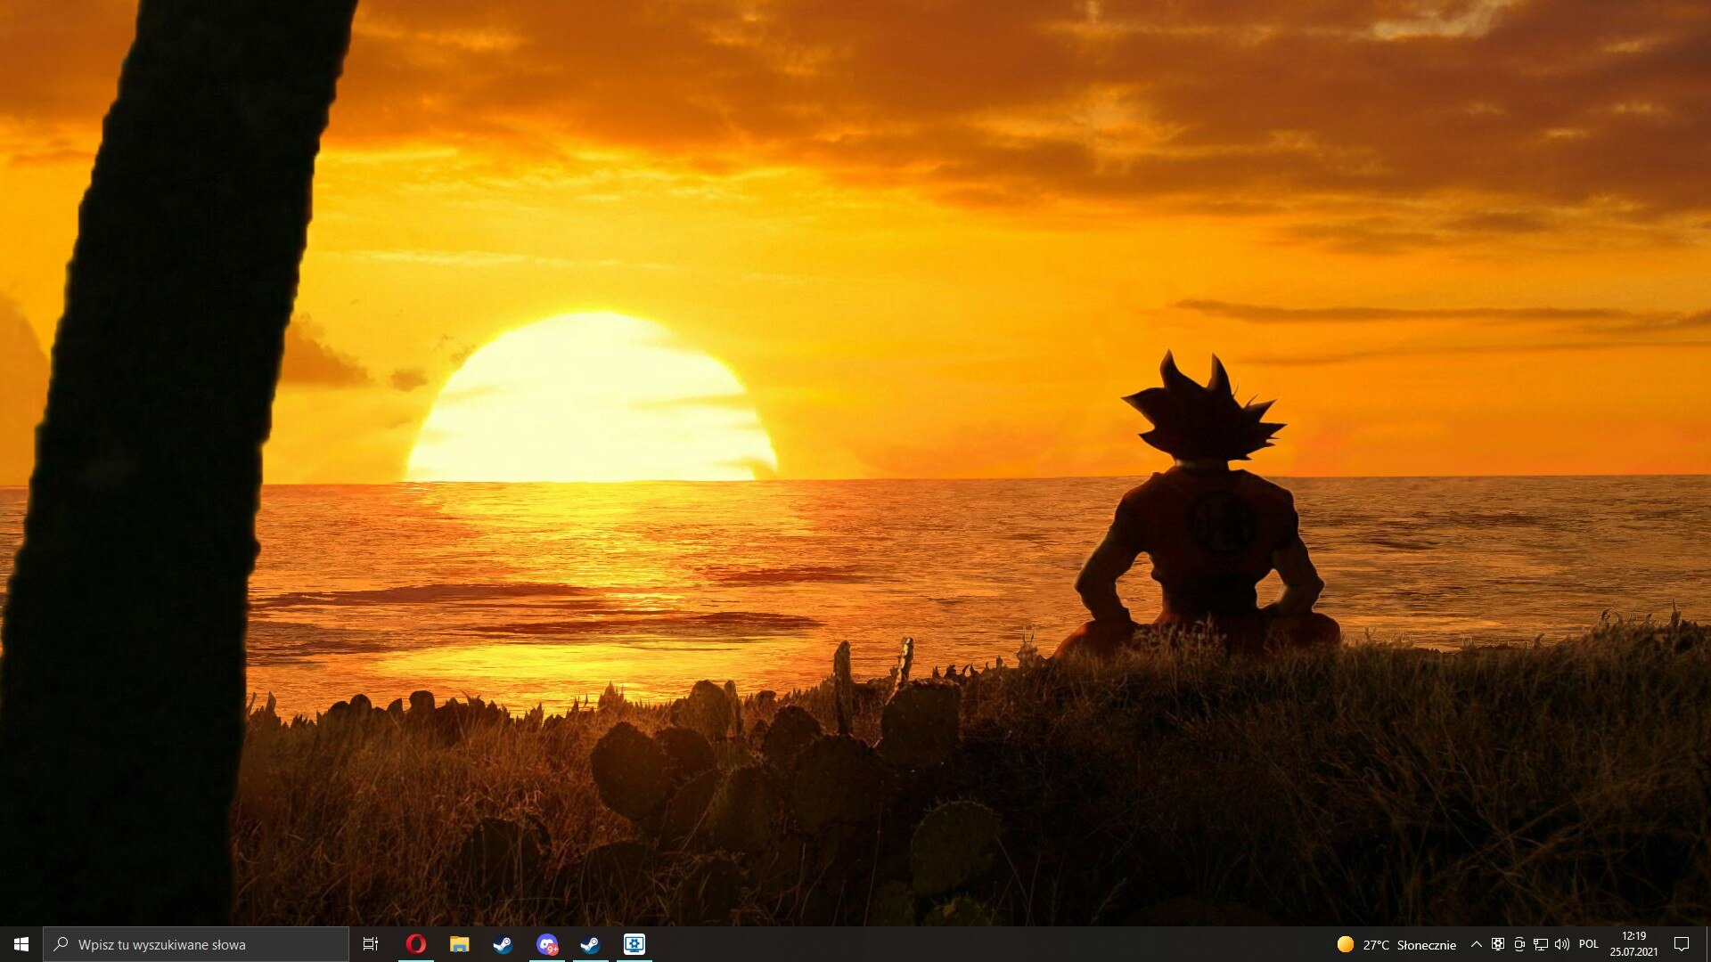The image size is (1711, 962).
Task: Open Task View
Action: tap(371, 944)
